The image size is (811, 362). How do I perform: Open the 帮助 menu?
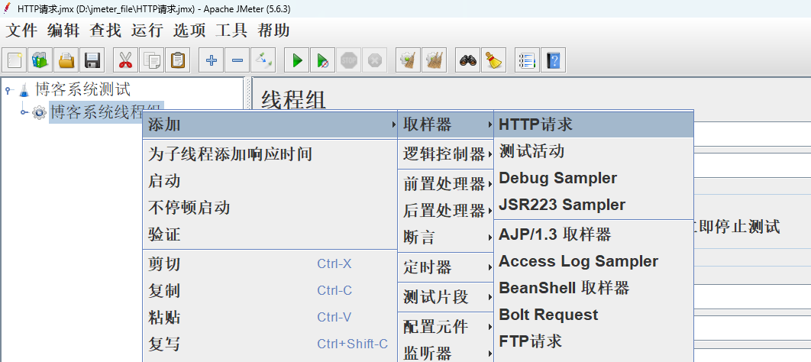tap(273, 31)
